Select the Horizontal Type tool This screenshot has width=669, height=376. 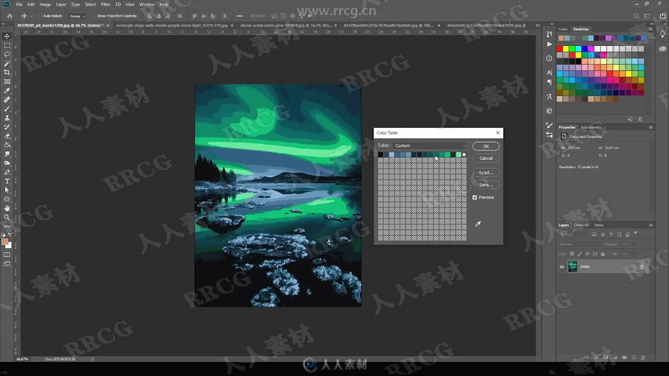point(7,181)
